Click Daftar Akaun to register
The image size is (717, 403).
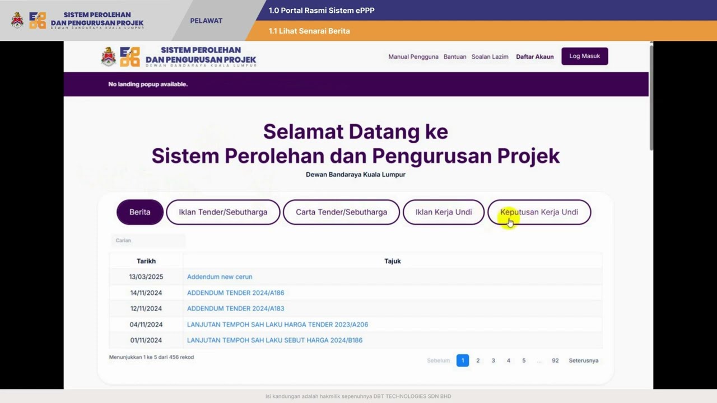coord(535,57)
